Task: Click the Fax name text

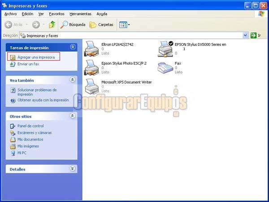Action: pyautogui.click(x=178, y=63)
